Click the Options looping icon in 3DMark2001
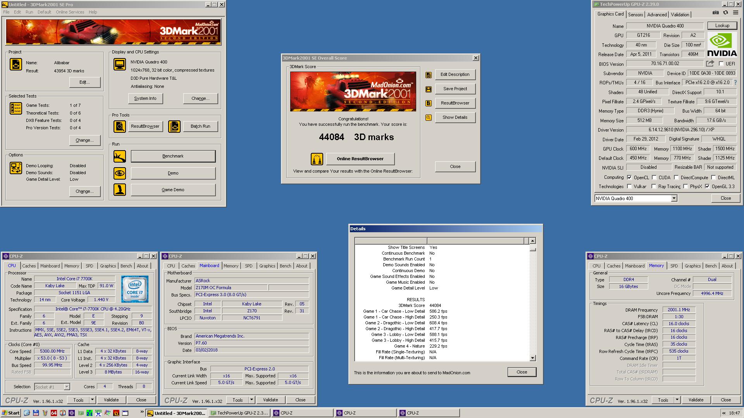 [x=16, y=168]
